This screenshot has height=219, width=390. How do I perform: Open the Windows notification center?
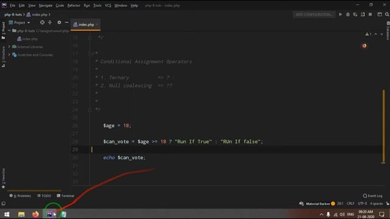point(382,214)
